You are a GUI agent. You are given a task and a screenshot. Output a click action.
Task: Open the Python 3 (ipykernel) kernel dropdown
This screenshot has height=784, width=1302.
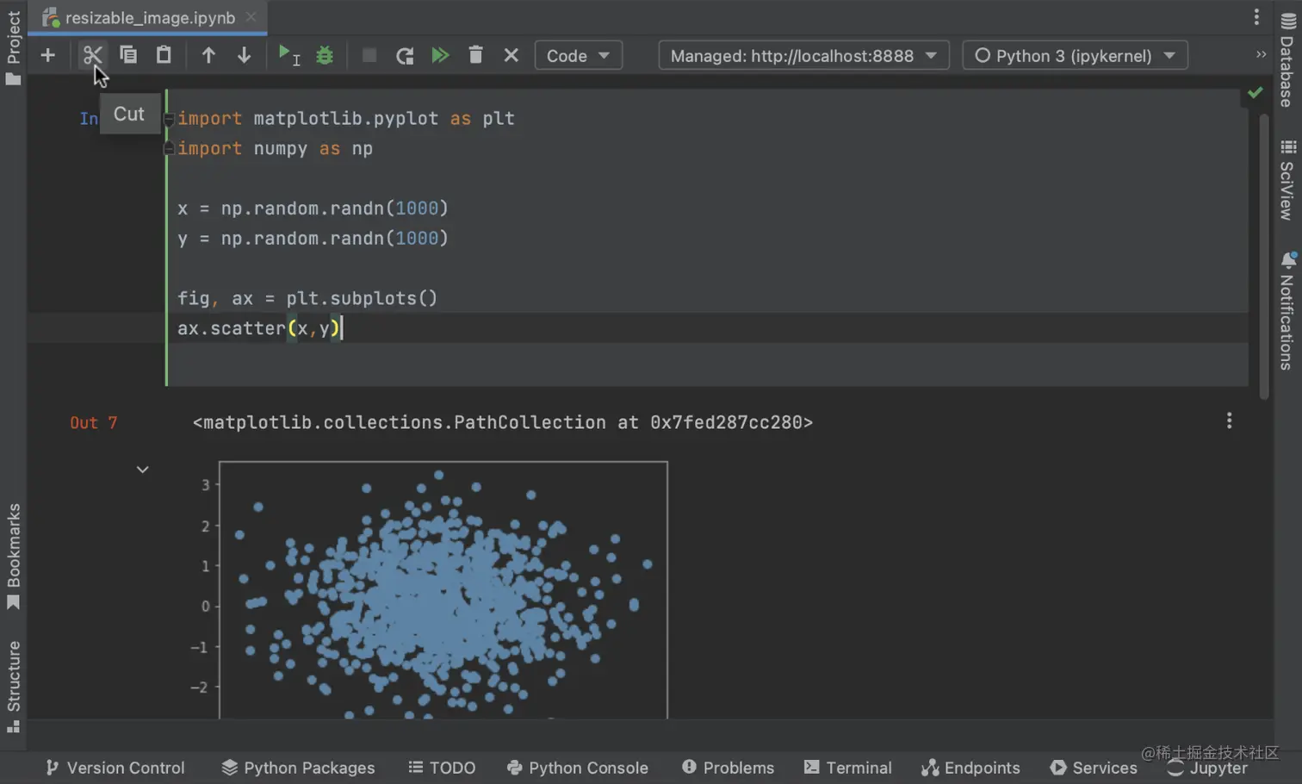coord(1075,55)
